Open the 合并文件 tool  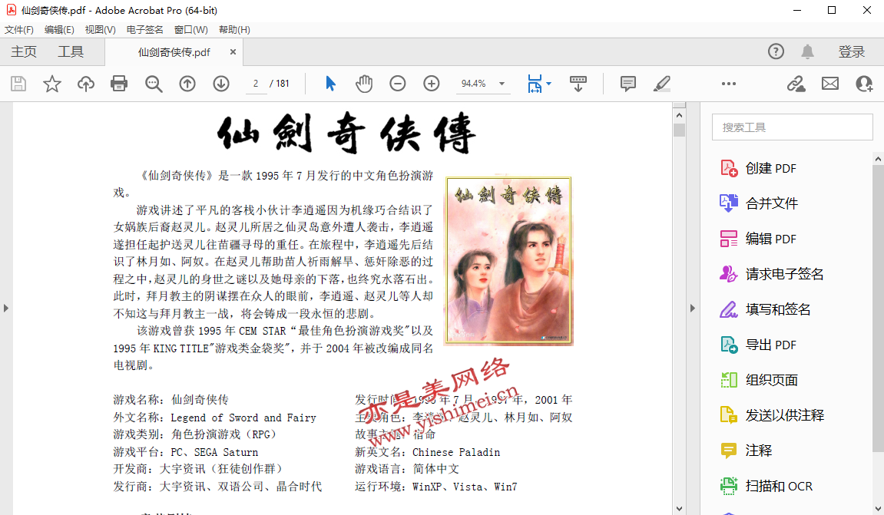pos(759,203)
